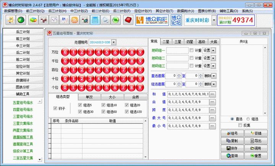
Task: Open the ... picker beside 跨度
Action: tap(212, 110)
